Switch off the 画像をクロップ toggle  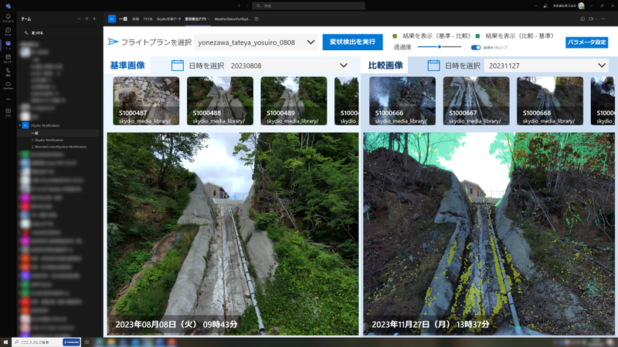click(476, 47)
